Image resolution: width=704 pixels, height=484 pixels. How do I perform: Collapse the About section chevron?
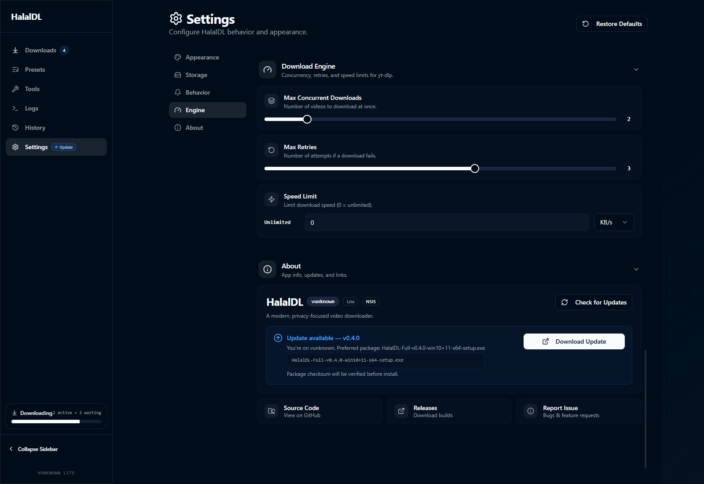click(636, 269)
